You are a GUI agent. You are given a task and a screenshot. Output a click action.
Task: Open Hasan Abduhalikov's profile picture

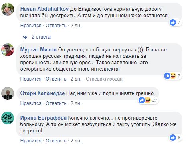pyautogui.click(x=8, y=9)
